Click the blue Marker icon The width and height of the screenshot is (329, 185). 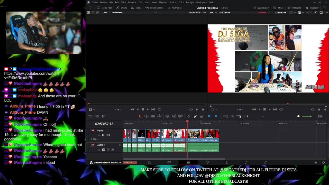click(216, 116)
